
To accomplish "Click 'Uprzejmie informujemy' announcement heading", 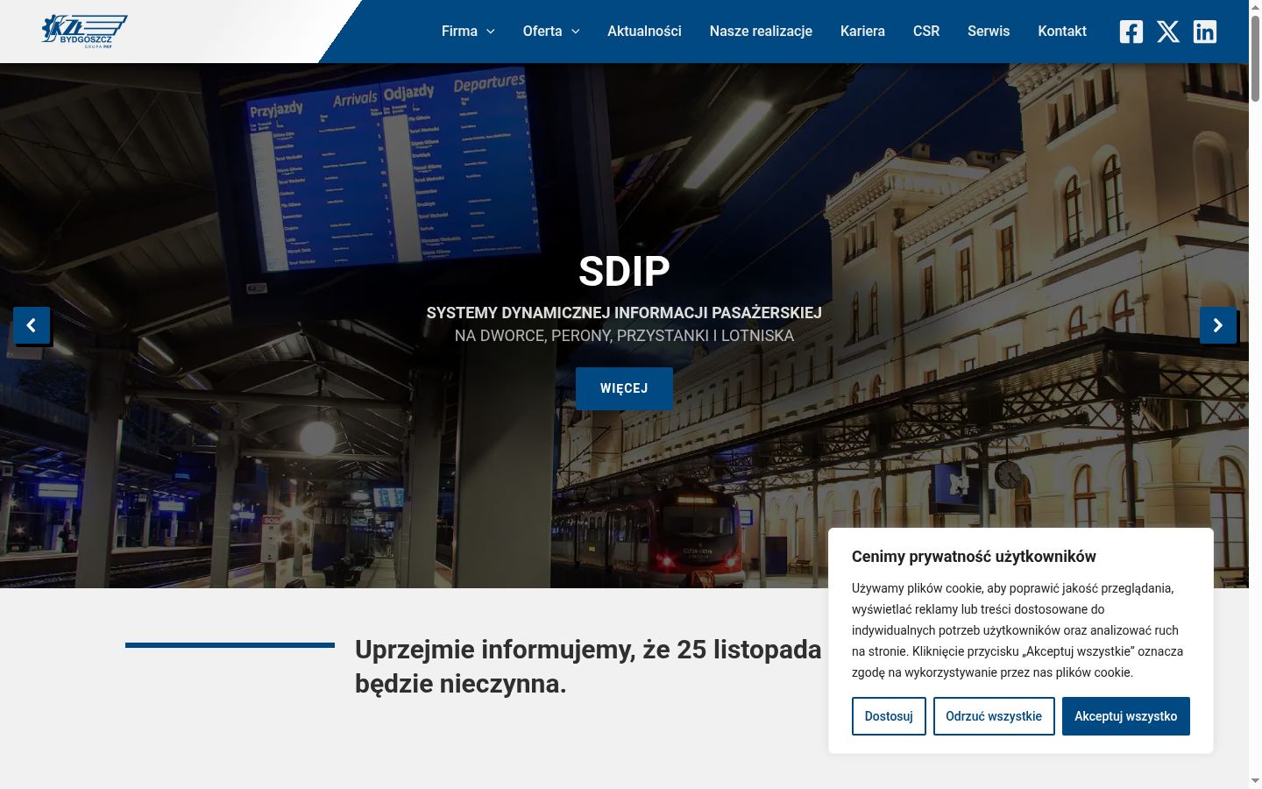I will (588, 666).
